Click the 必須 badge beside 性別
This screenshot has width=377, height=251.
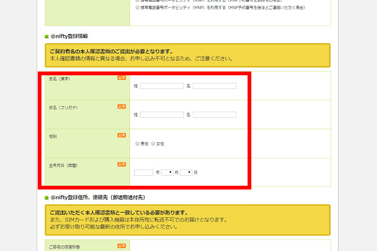[x=122, y=136]
